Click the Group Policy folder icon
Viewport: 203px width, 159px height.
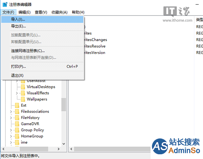(17, 130)
